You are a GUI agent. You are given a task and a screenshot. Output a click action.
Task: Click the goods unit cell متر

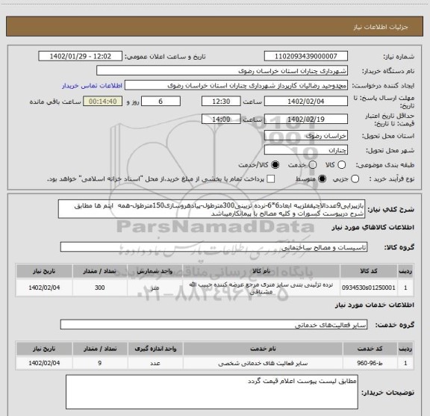tap(155, 288)
